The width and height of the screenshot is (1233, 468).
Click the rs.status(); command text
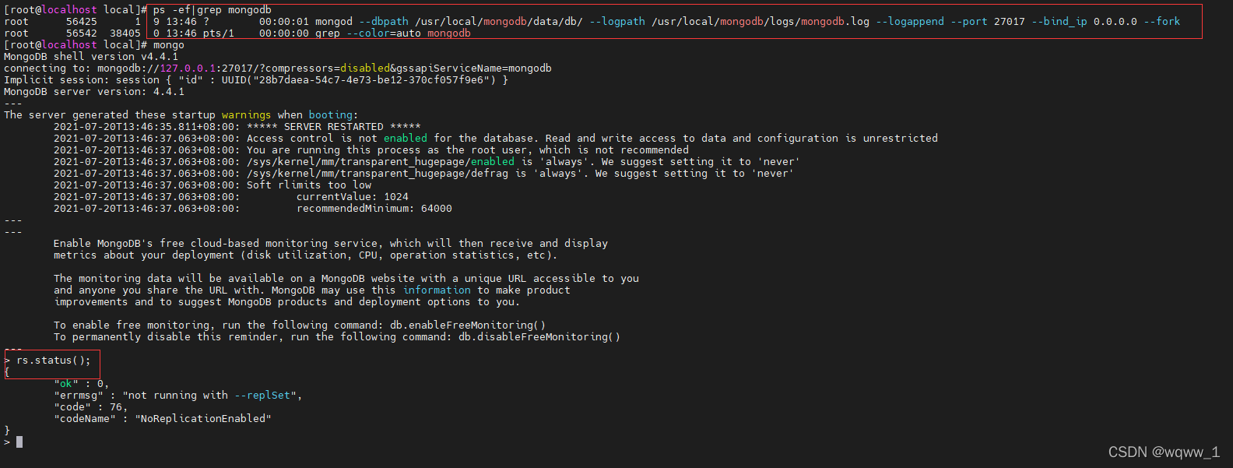click(x=54, y=360)
